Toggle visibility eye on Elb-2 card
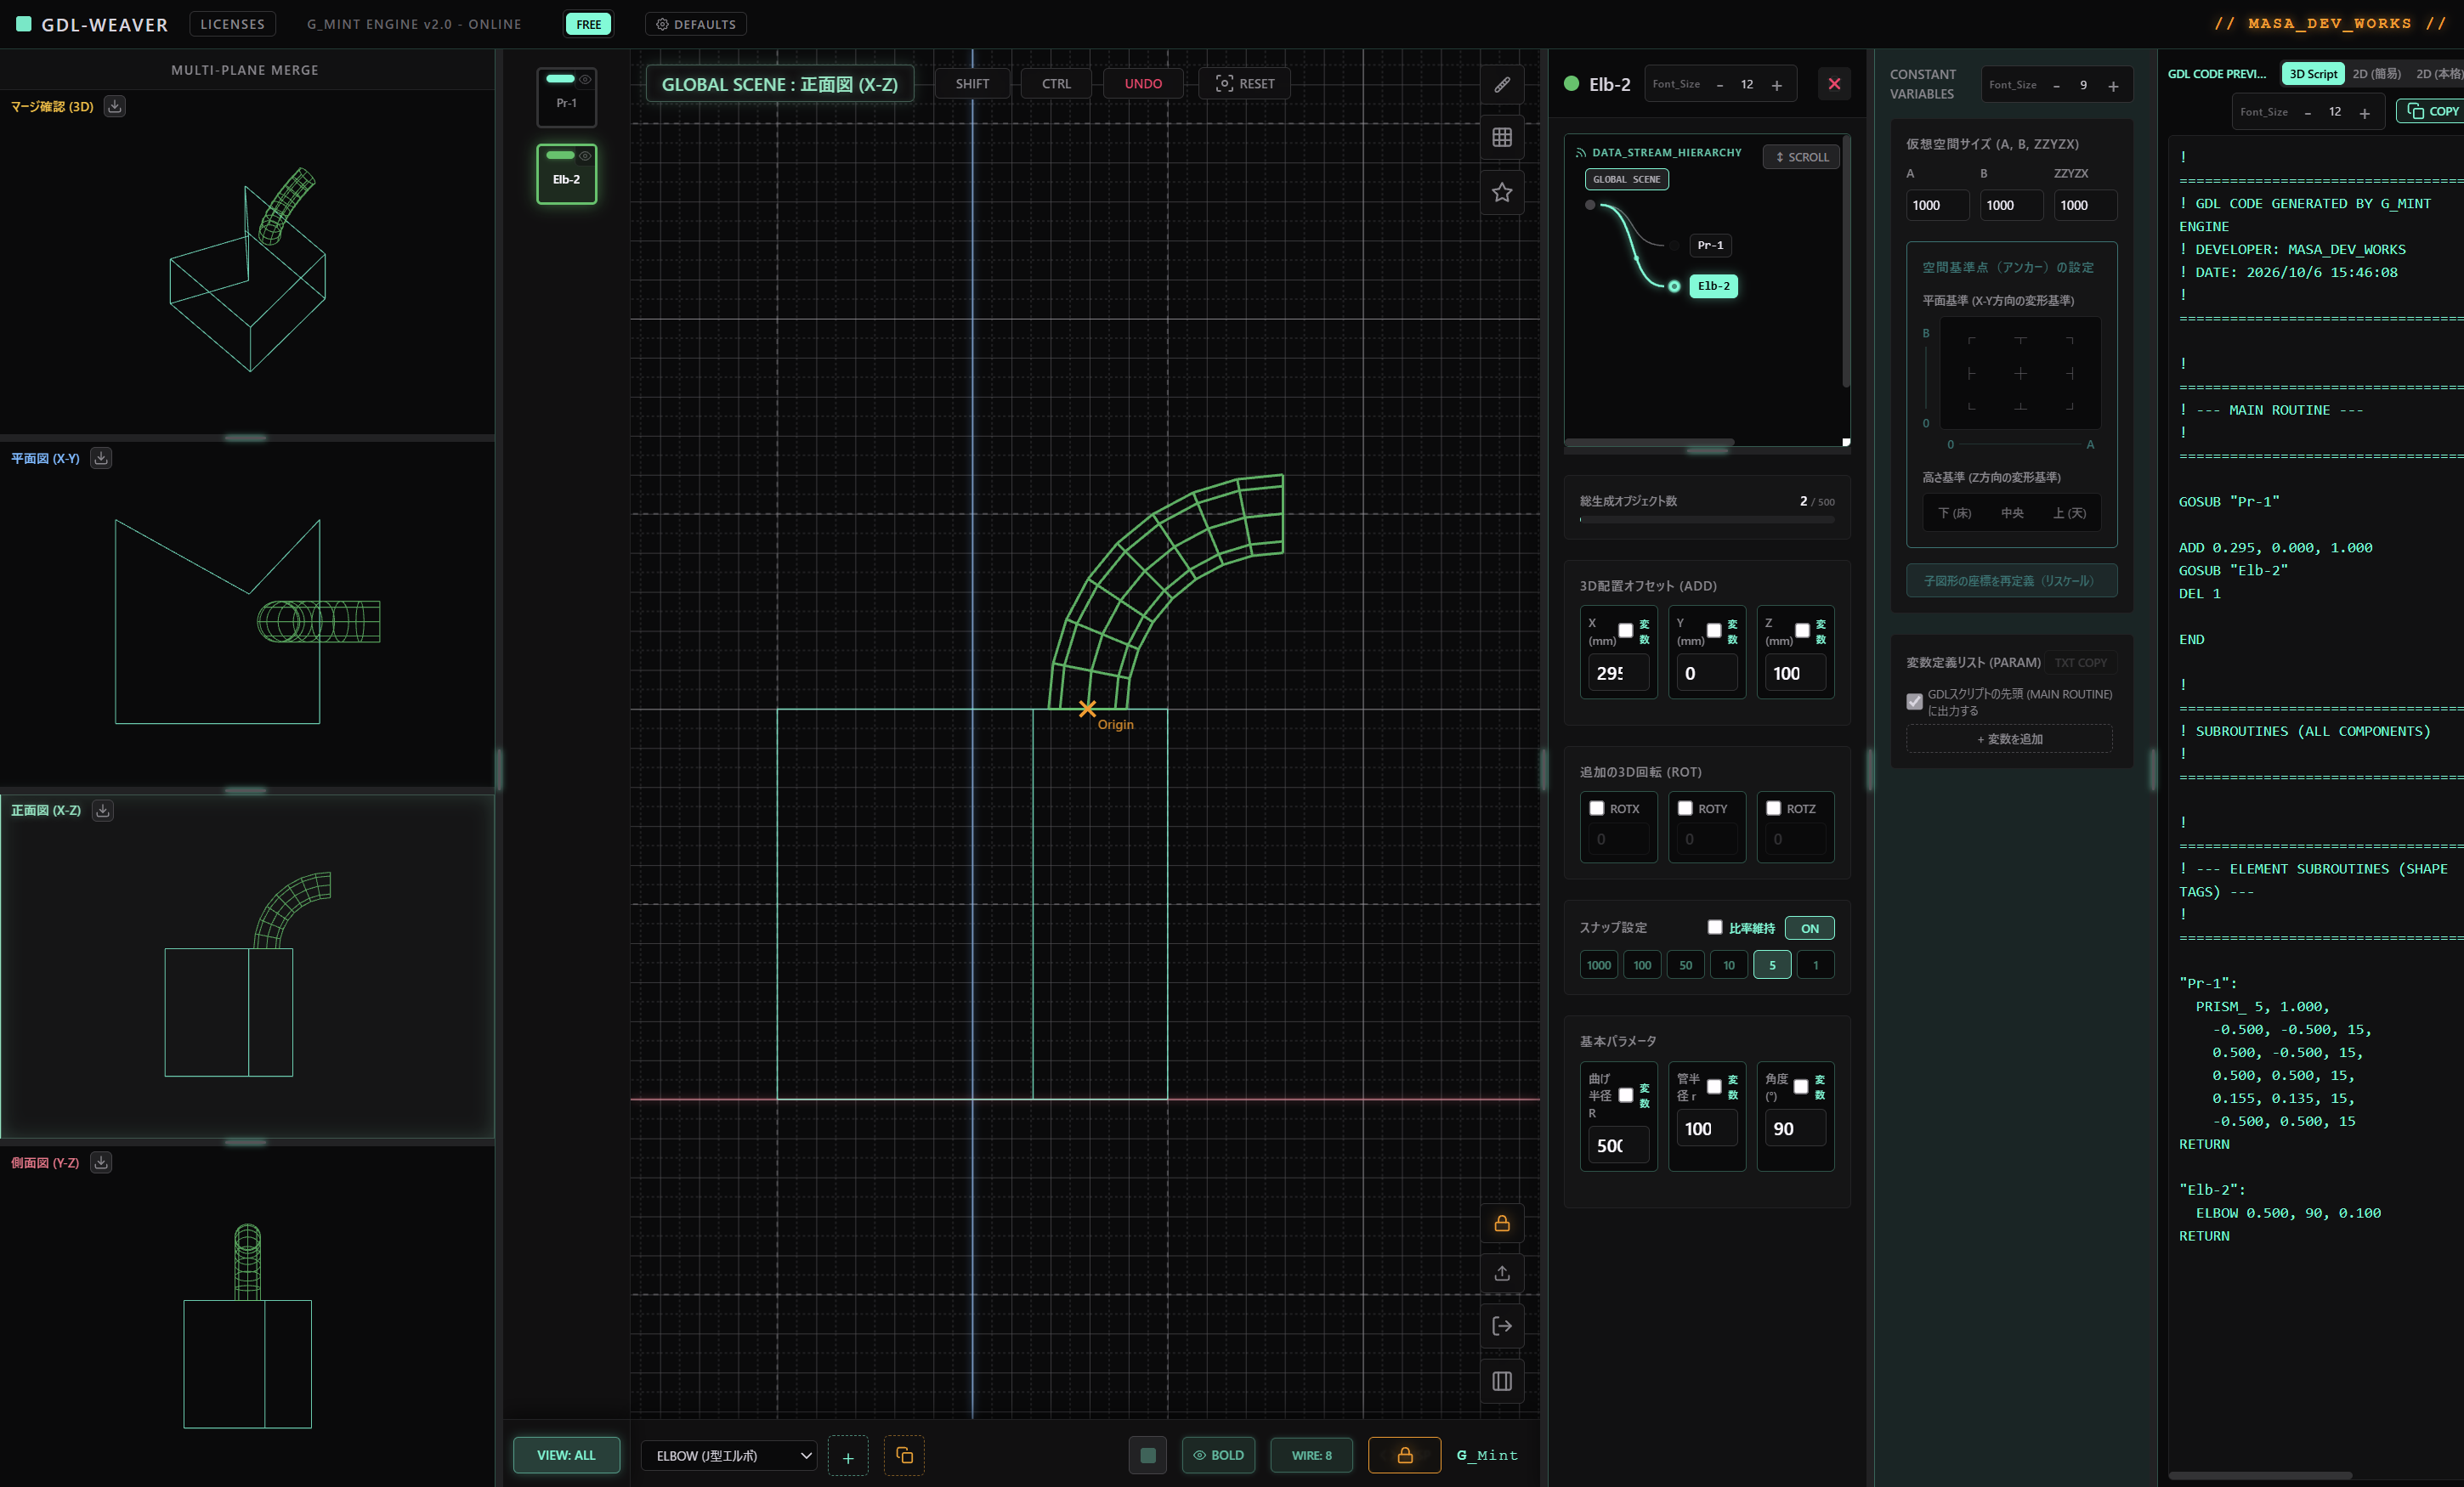The height and width of the screenshot is (1487, 2464). (585, 155)
